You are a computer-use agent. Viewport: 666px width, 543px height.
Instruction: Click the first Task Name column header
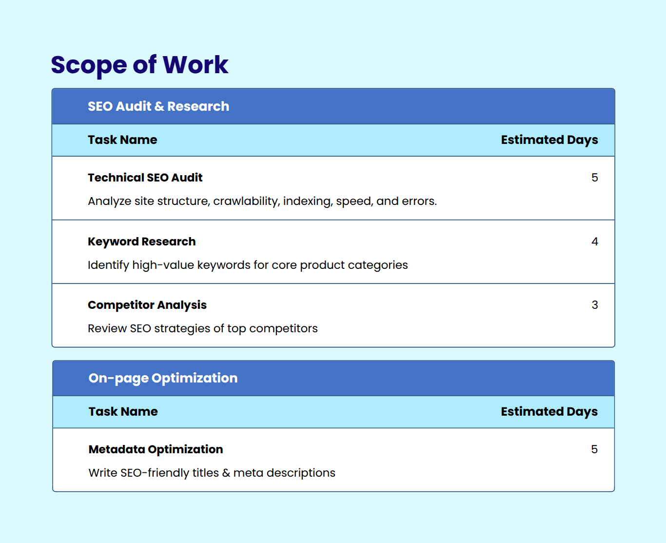122,140
